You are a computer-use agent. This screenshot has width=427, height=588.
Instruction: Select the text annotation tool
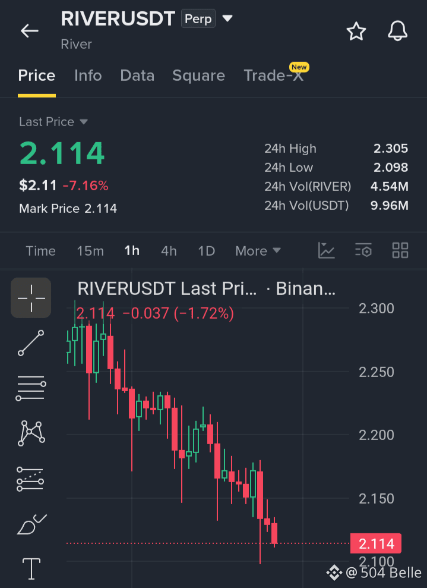(x=31, y=568)
